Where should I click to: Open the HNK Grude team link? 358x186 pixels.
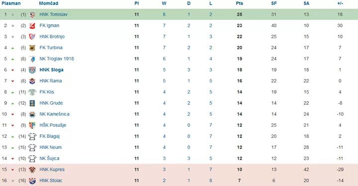51,103
